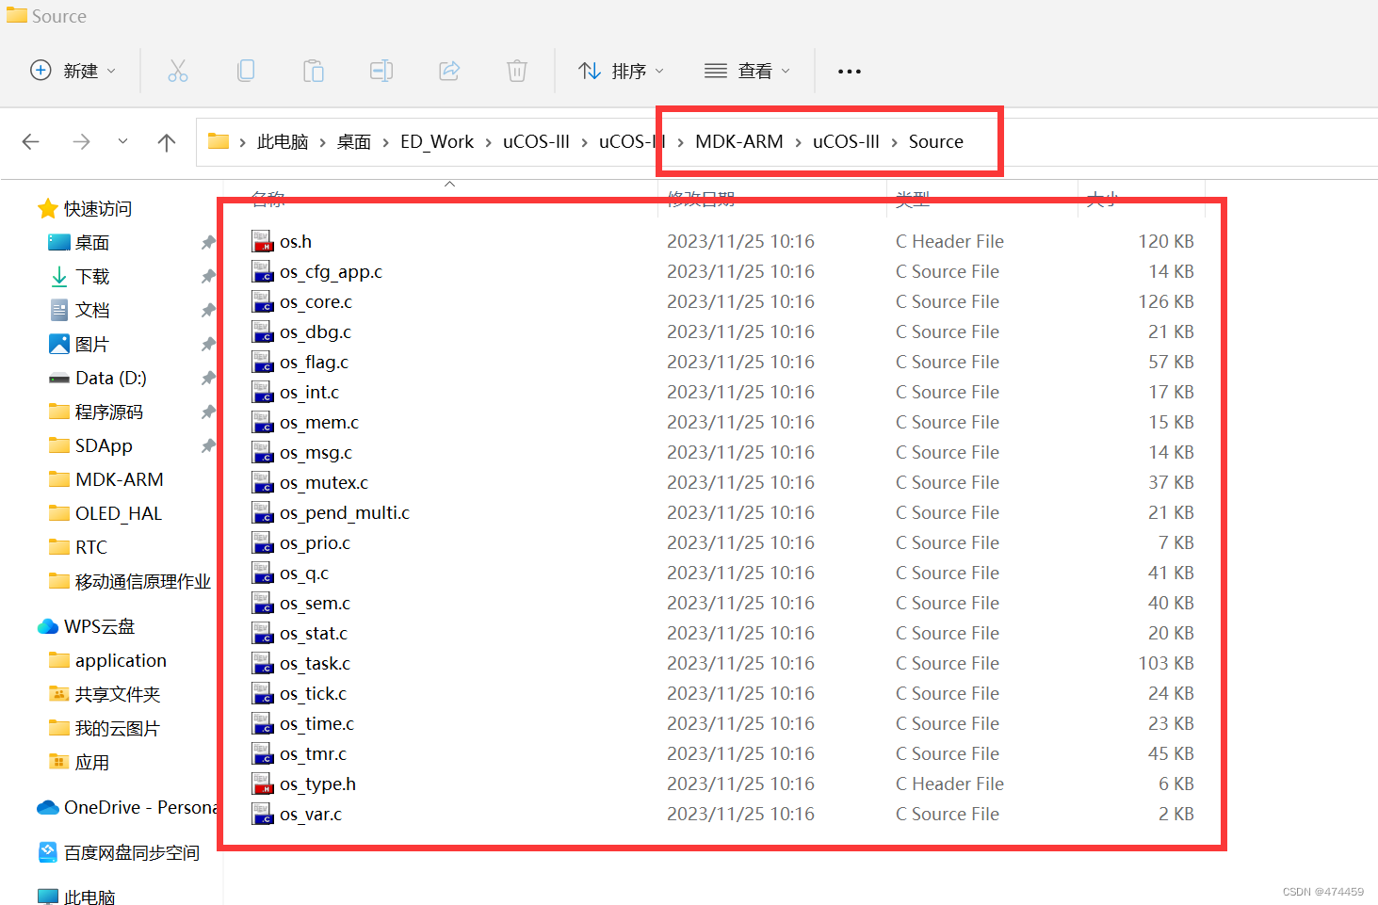Select file os_task.c
The height and width of the screenshot is (905, 1378).
click(x=315, y=664)
